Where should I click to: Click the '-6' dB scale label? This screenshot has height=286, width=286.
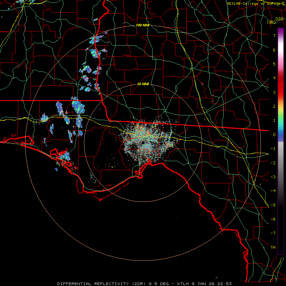273,219
